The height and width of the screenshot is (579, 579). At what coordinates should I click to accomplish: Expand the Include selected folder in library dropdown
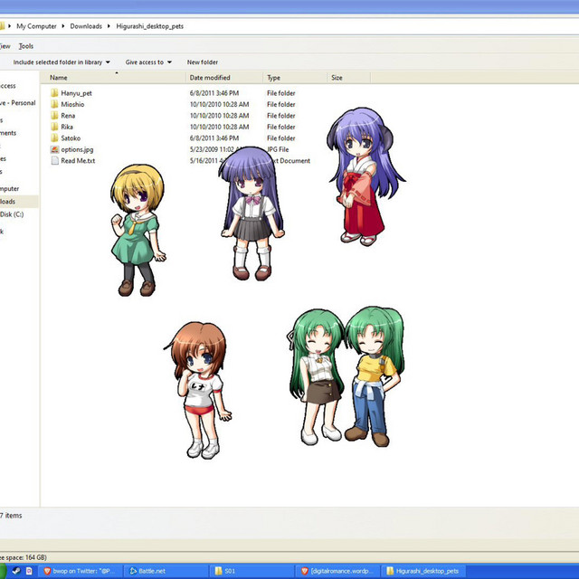108,62
